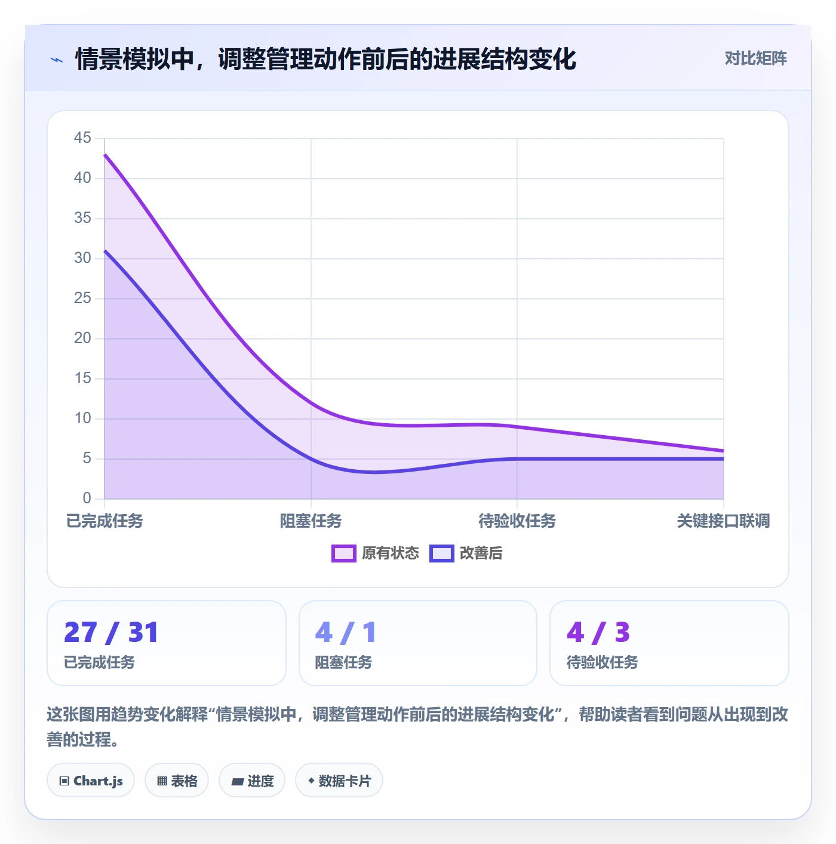The image size is (836, 844).
Task: Click the 改善后 legend label
Action: click(481, 554)
